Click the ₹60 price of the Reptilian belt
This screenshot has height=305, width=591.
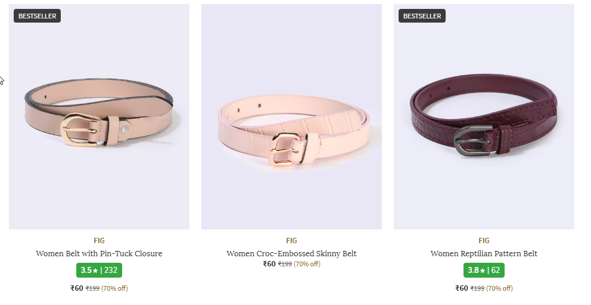(462, 288)
